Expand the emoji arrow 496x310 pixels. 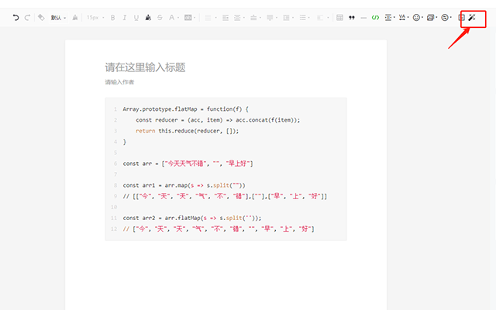pos(422,18)
